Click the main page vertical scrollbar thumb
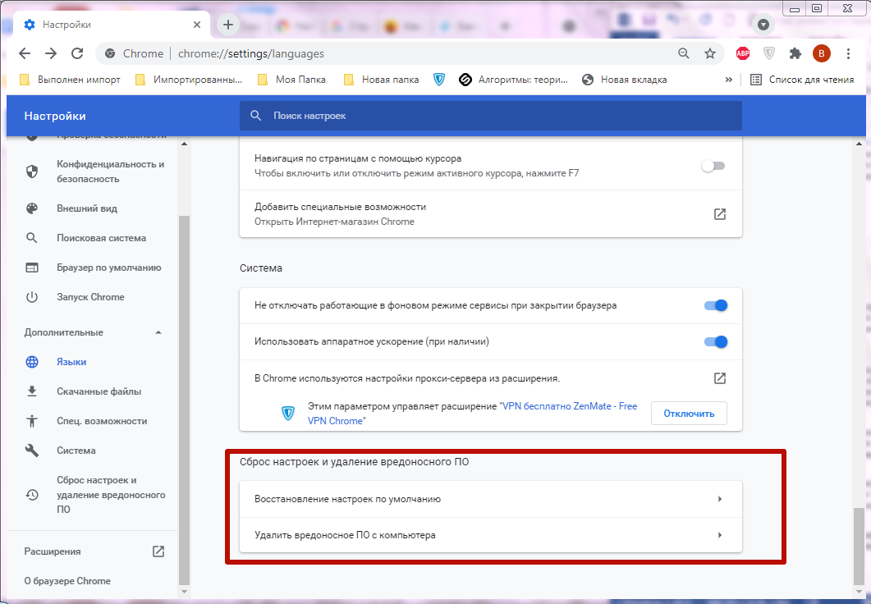The height and width of the screenshot is (604, 871). [x=858, y=542]
